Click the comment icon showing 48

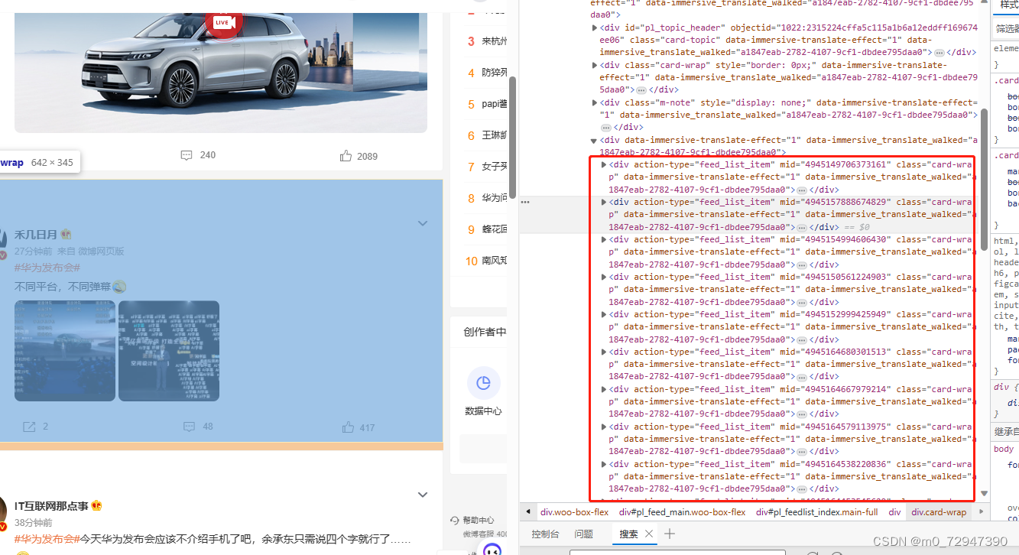(x=189, y=427)
